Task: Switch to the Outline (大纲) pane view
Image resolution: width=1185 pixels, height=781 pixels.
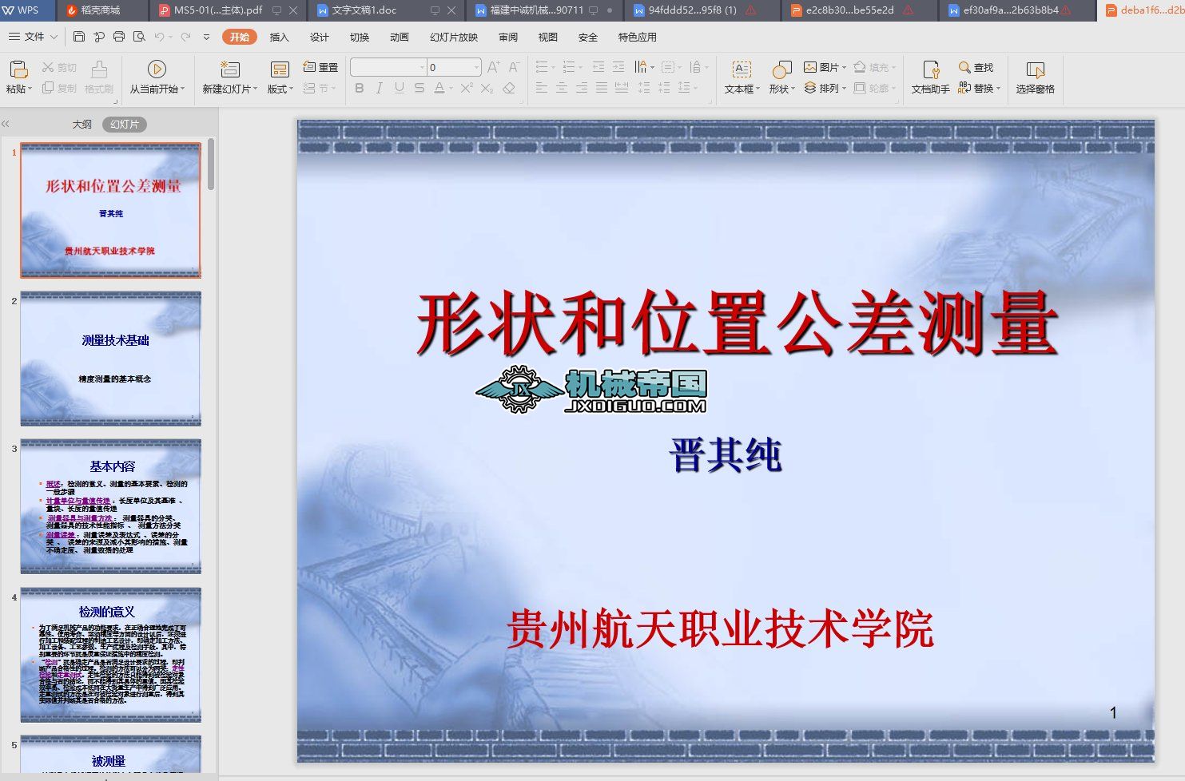Action: (x=82, y=124)
